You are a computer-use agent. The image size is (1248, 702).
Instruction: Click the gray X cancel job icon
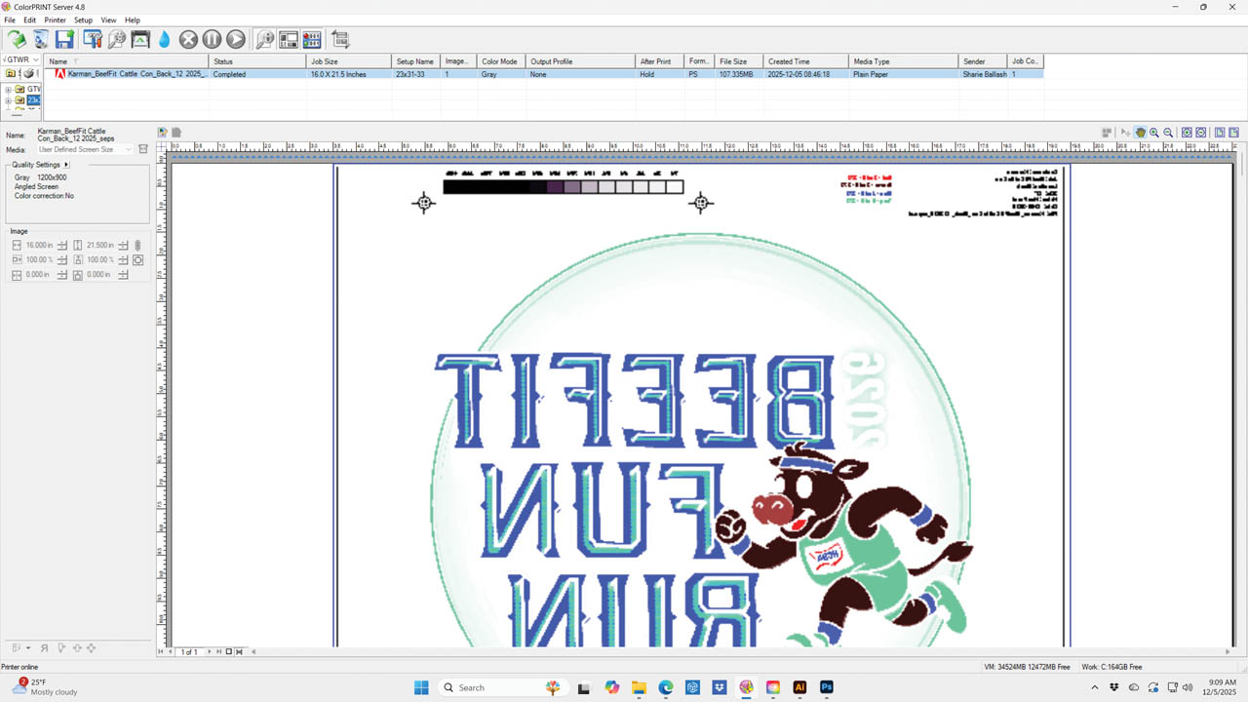pyautogui.click(x=188, y=39)
